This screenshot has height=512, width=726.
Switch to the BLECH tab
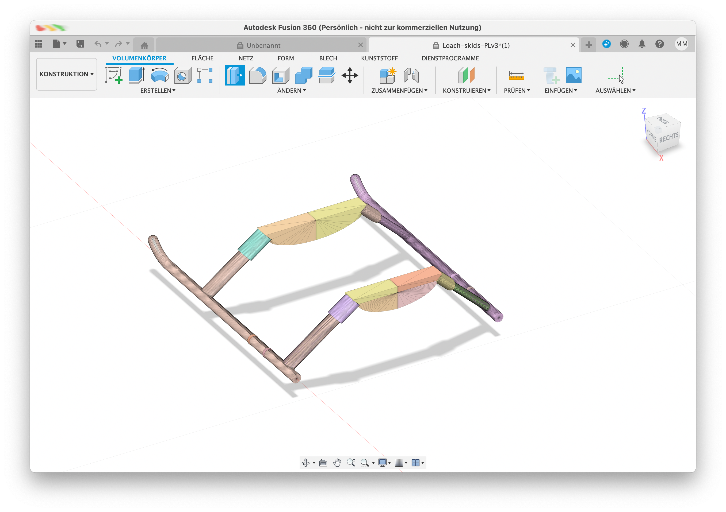point(328,59)
